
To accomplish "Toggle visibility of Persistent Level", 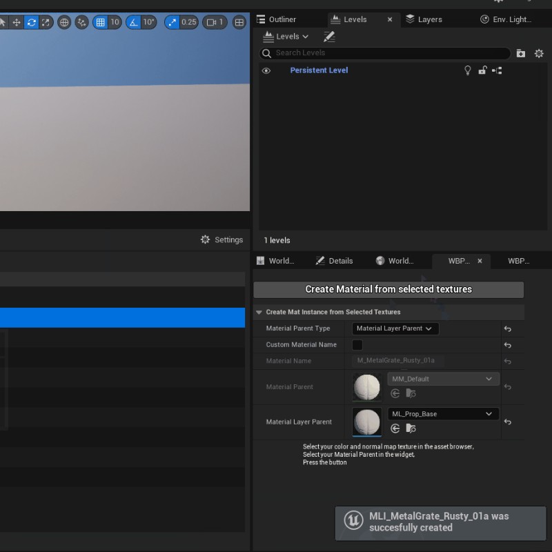I will [x=266, y=70].
